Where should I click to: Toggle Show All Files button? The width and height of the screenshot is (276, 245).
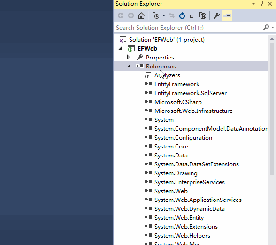tap(203, 15)
